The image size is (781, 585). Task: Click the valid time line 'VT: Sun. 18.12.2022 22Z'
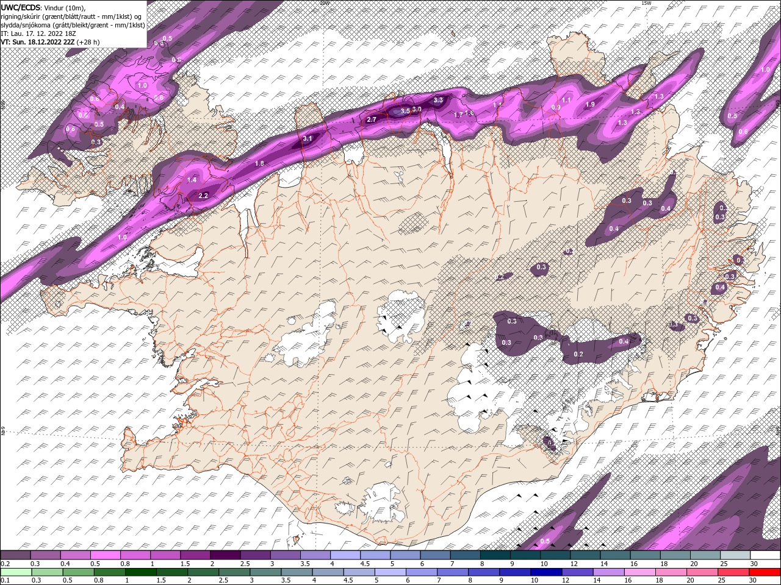[x=38, y=42]
